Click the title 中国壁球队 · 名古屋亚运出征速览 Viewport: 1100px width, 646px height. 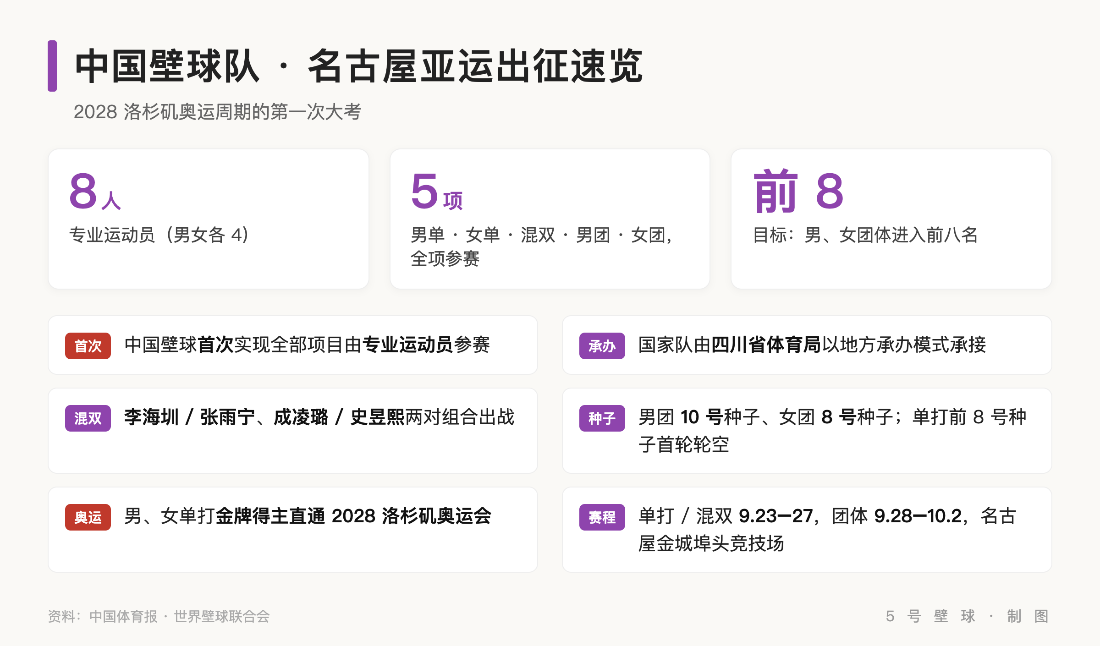[x=359, y=66]
